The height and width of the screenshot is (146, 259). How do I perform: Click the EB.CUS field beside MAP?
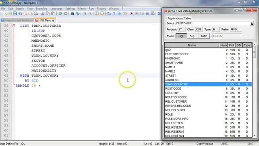point(227,36)
